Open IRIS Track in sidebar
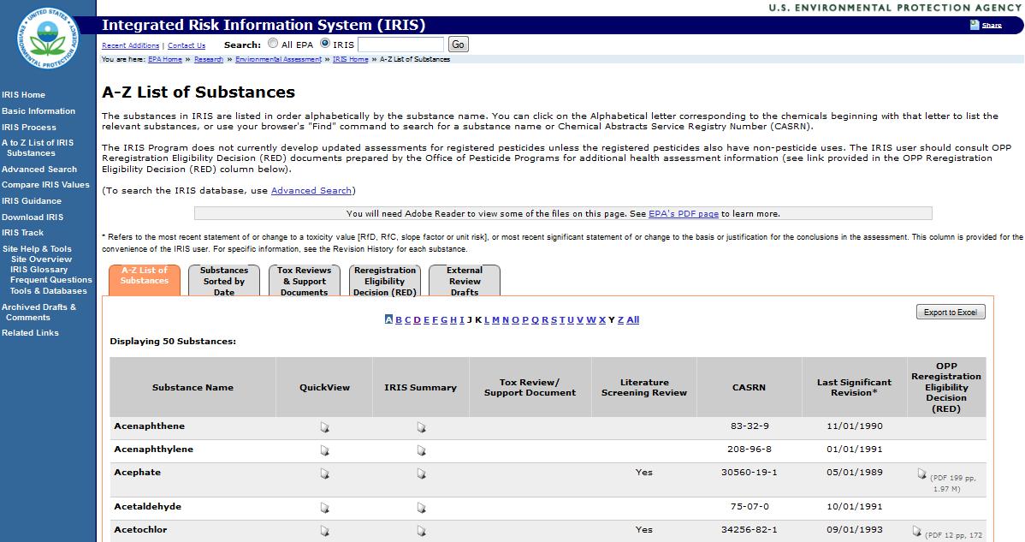1025x542 pixels. [x=23, y=233]
